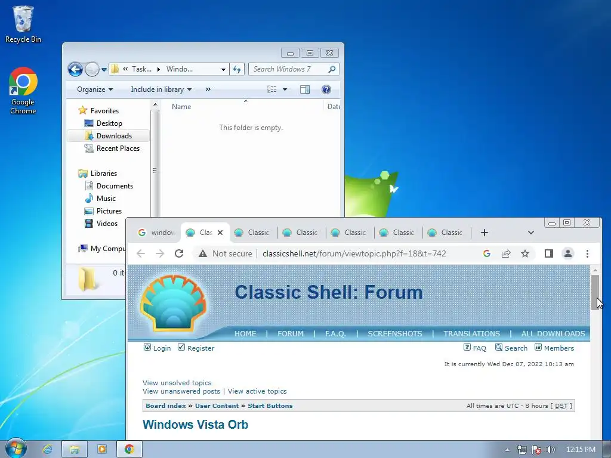Image resolution: width=611 pixels, height=458 pixels.
Task: Click the Chrome page scrollbar thumb
Action: (x=595, y=292)
